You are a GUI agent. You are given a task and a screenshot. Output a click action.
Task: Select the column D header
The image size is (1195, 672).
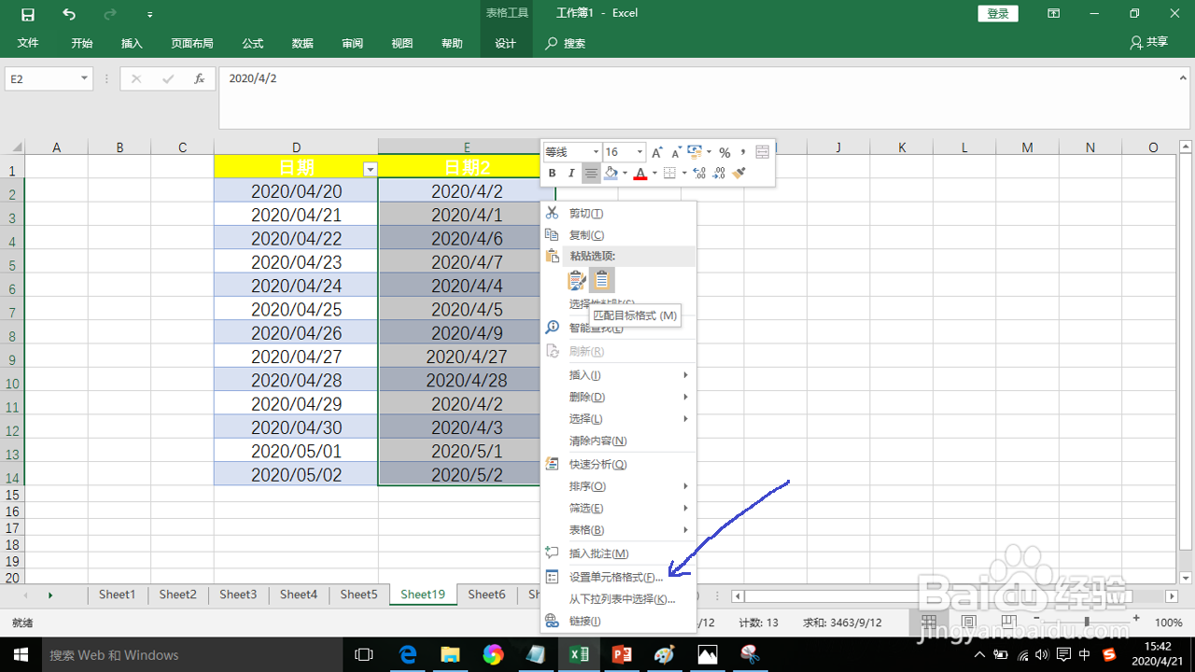click(x=296, y=147)
